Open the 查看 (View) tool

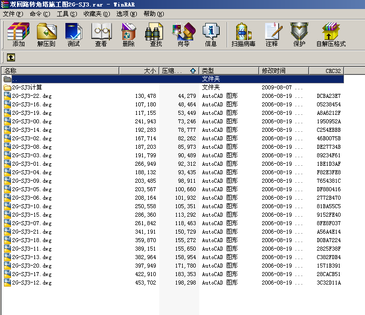[x=101, y=34]
